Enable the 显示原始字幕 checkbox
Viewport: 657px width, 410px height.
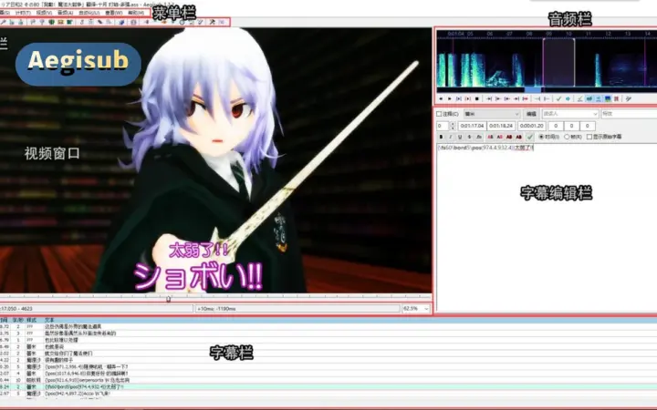point(589,137)
